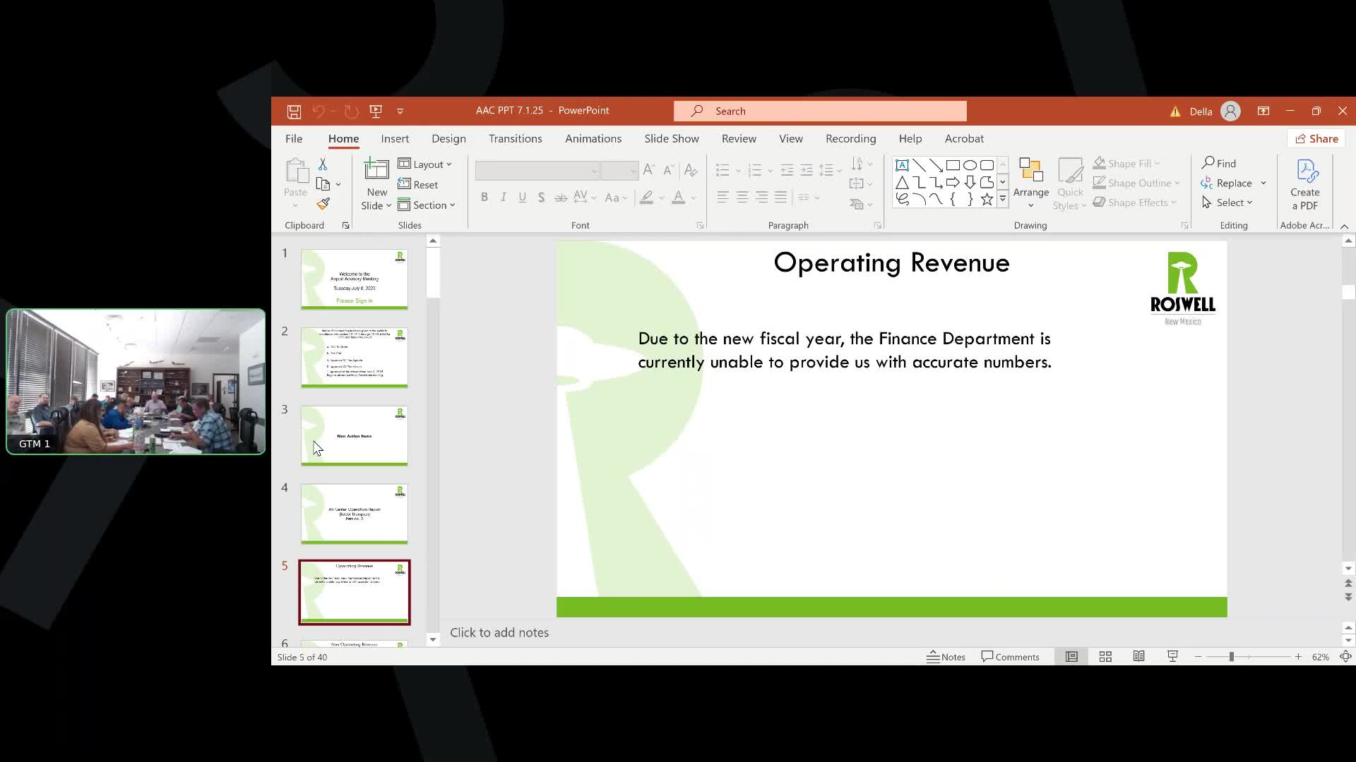Switch to the Slide Show tab
This screenshot has width=1356, height=762.
coord(671,139)
